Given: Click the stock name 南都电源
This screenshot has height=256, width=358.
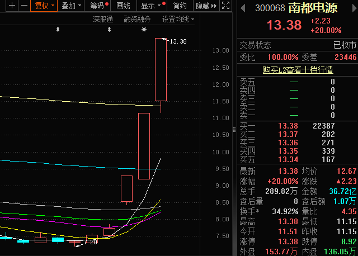Looking at the screenshot, I should pyautogui.click(x=313, y=8).
